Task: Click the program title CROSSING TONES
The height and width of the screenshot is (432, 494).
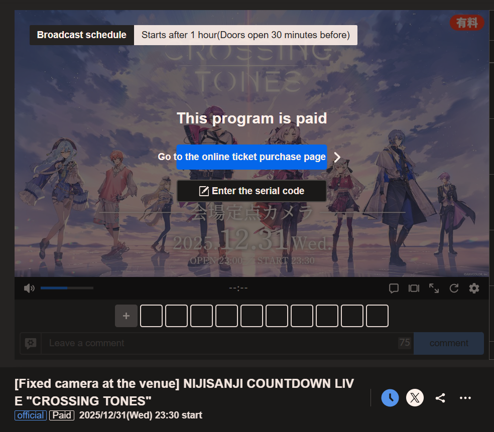Action: [x=184, y=392]
